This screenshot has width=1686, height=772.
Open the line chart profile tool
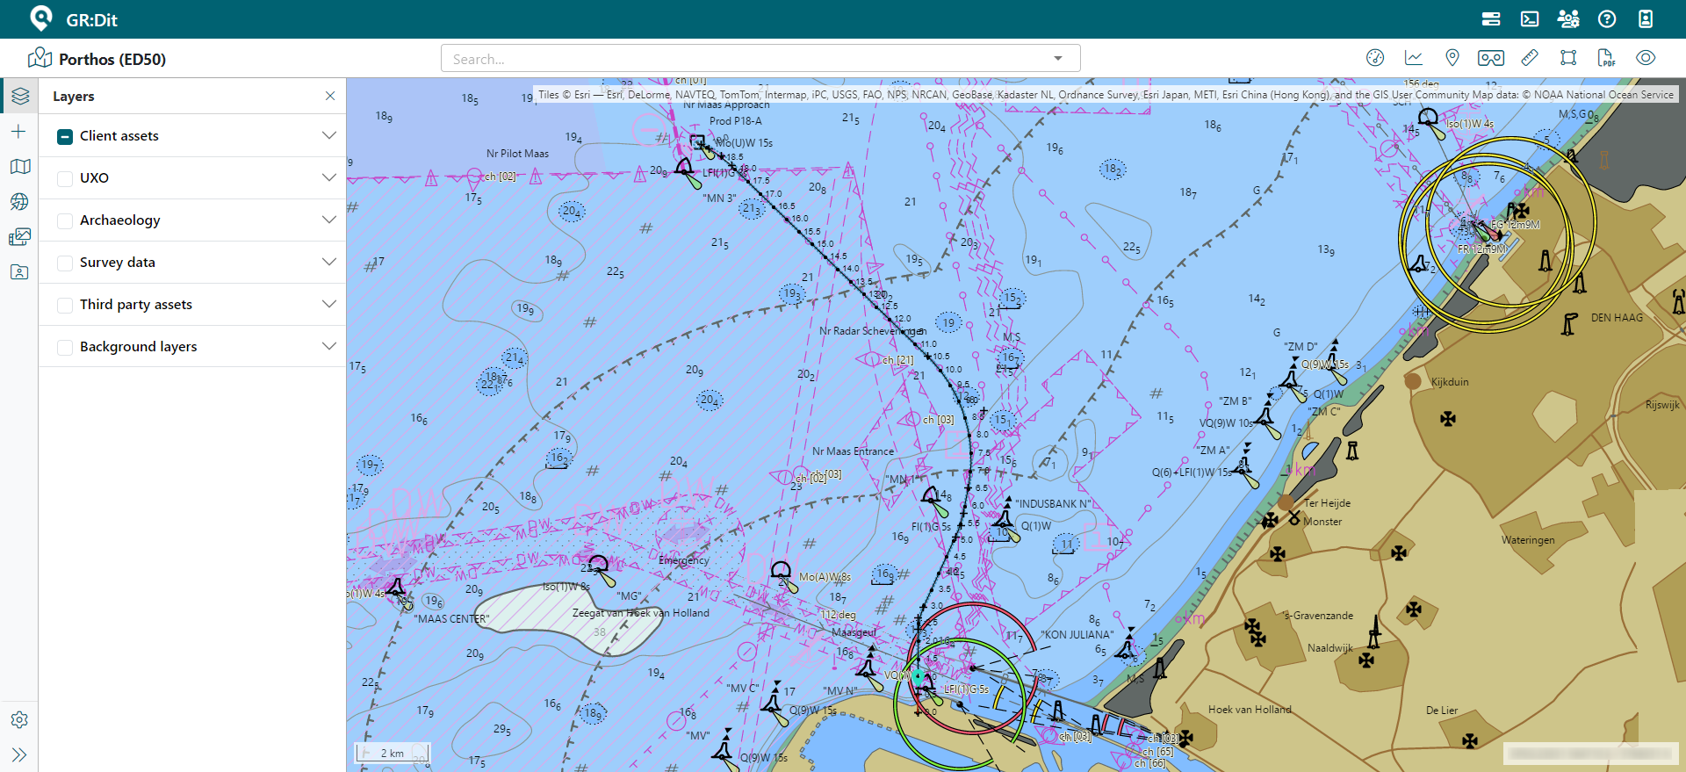(1414, 58)
